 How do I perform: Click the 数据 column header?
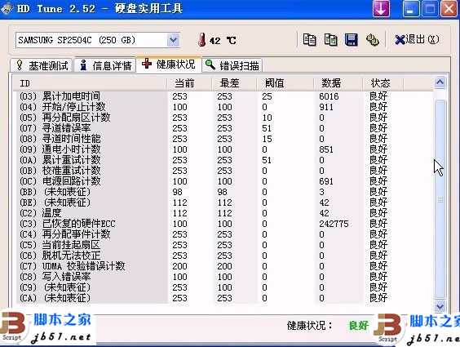[338, 83]
